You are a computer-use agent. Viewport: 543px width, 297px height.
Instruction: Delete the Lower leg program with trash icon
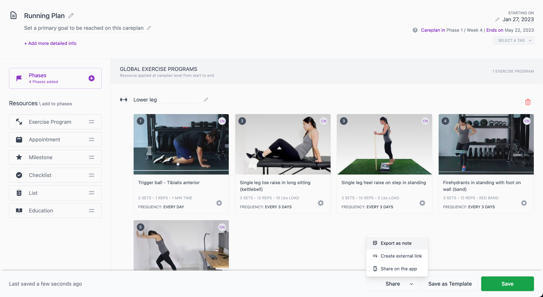pyautogui.click(x=528, y=102)
